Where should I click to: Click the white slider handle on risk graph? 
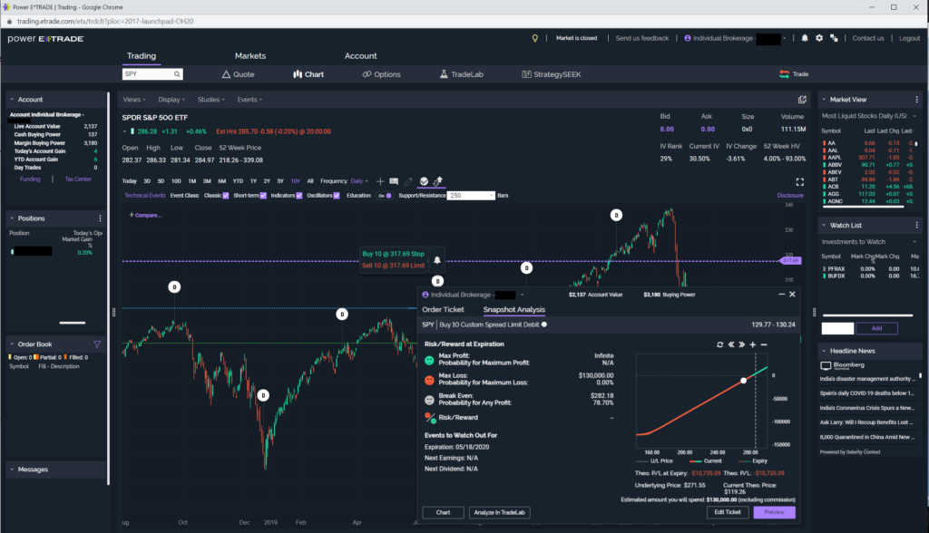744,381
